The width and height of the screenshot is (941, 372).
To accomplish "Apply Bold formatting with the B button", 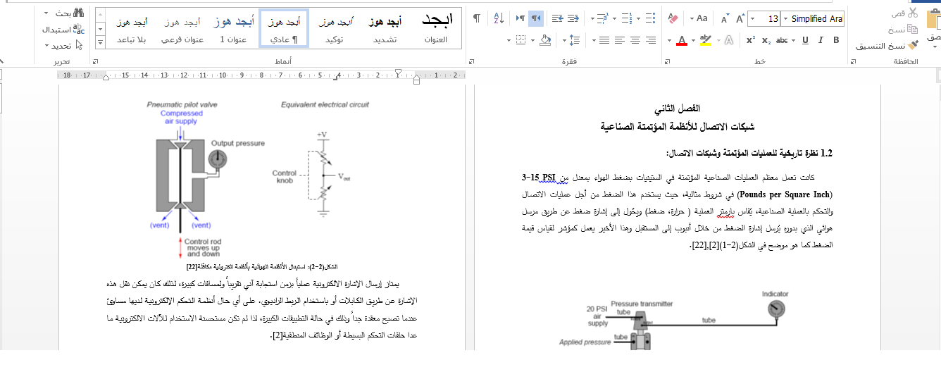I will click(836, 40).
